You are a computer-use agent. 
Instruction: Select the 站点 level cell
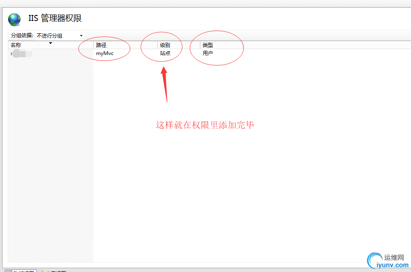click(166, 53)
